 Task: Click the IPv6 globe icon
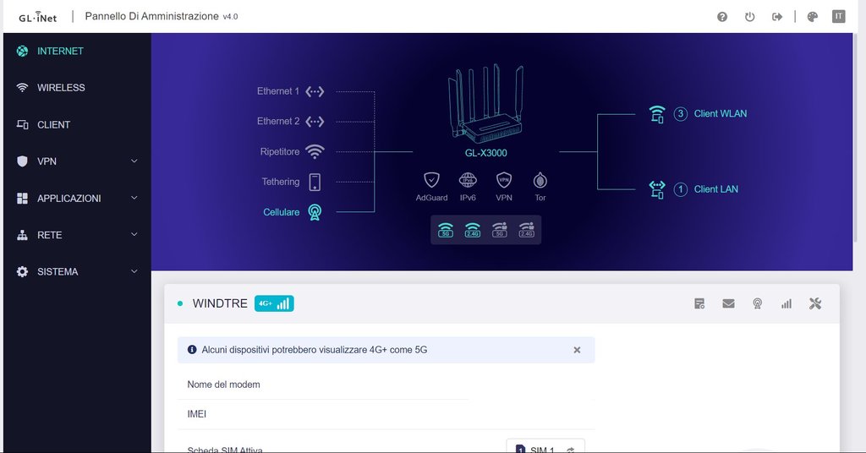[x=468, y=180]
